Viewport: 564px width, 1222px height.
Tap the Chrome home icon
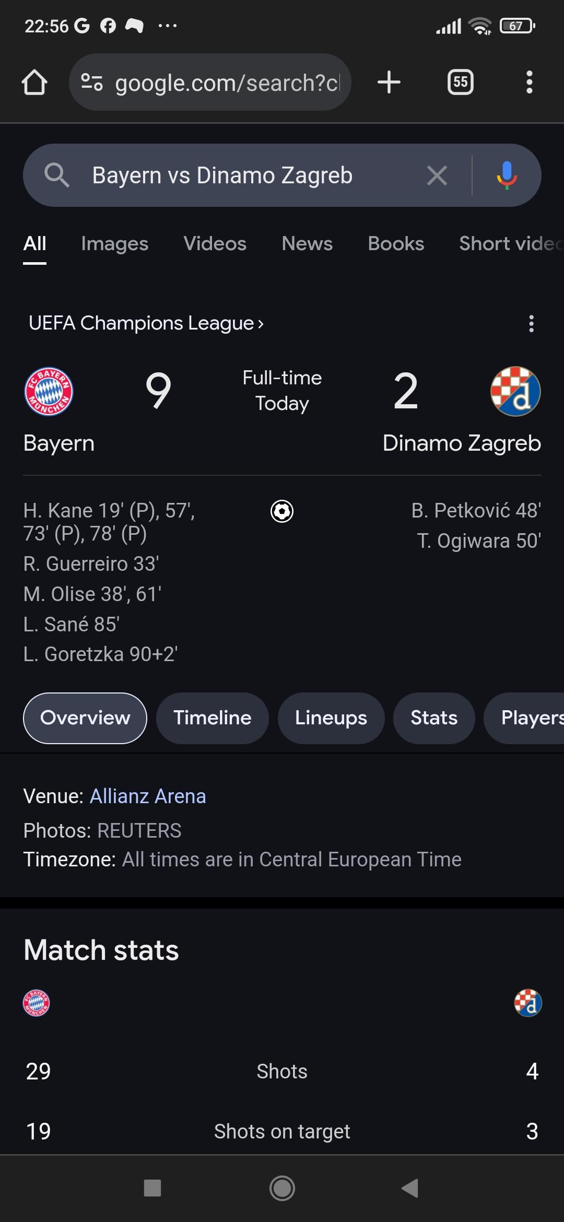[x=34, y=83]
